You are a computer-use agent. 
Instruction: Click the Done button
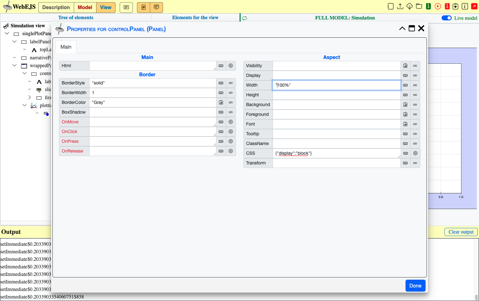coord(415,286)
